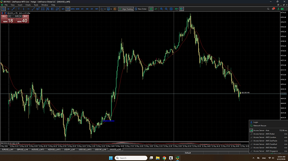Open notifications icon with red badge
288x161 pixels.
click(273, 9)
